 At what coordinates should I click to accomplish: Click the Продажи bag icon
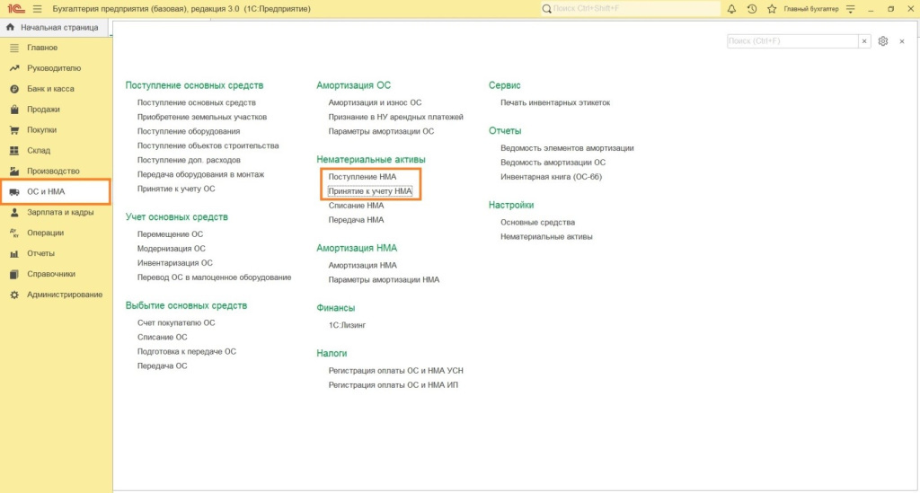pyautogui.click(x=14, y=109)
